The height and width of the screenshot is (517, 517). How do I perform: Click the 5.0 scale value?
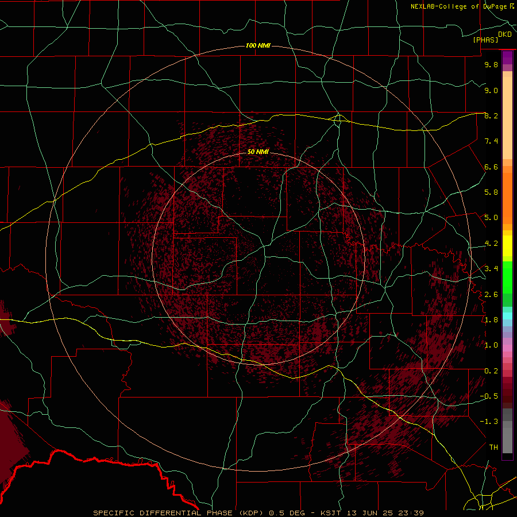491,218
